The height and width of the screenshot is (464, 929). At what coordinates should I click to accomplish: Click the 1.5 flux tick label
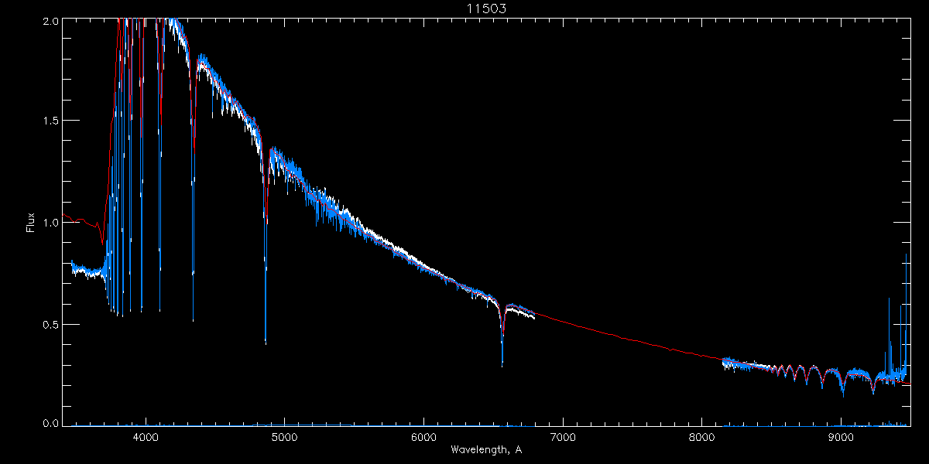(50, 121)
